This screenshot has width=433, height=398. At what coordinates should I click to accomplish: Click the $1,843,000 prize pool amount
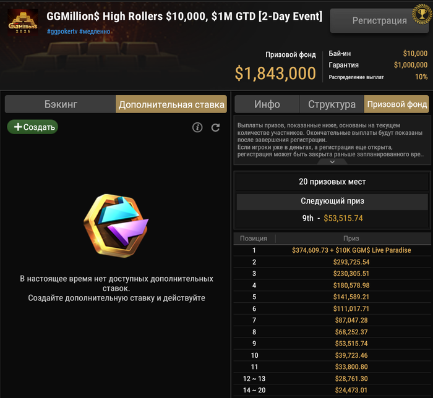pyautogui.click(x=275, y=74)
